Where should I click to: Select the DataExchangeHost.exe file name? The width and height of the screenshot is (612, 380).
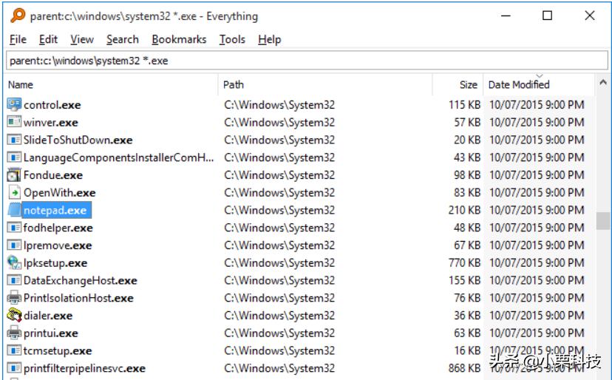(x=81, y=281)
